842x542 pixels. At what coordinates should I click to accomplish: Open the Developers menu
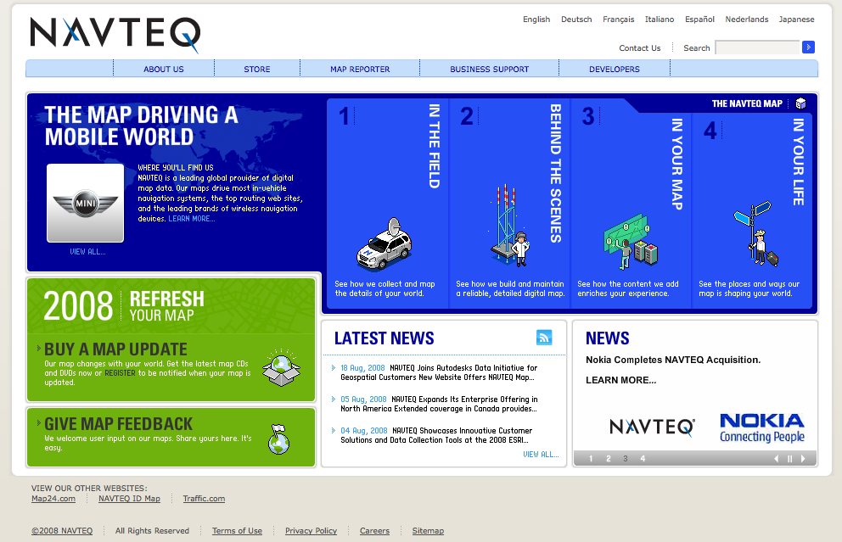[615, 69]
